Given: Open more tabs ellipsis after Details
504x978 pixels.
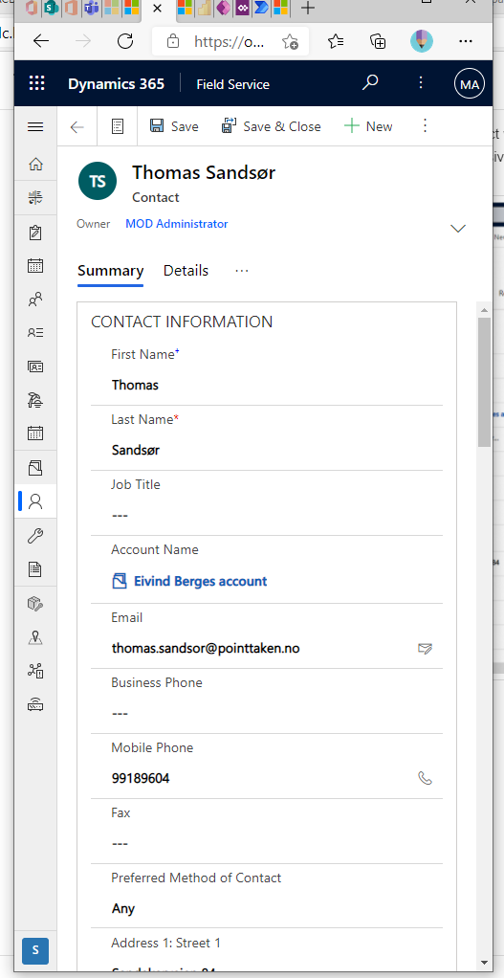Looking at the screenshot, I should point(242,271).
